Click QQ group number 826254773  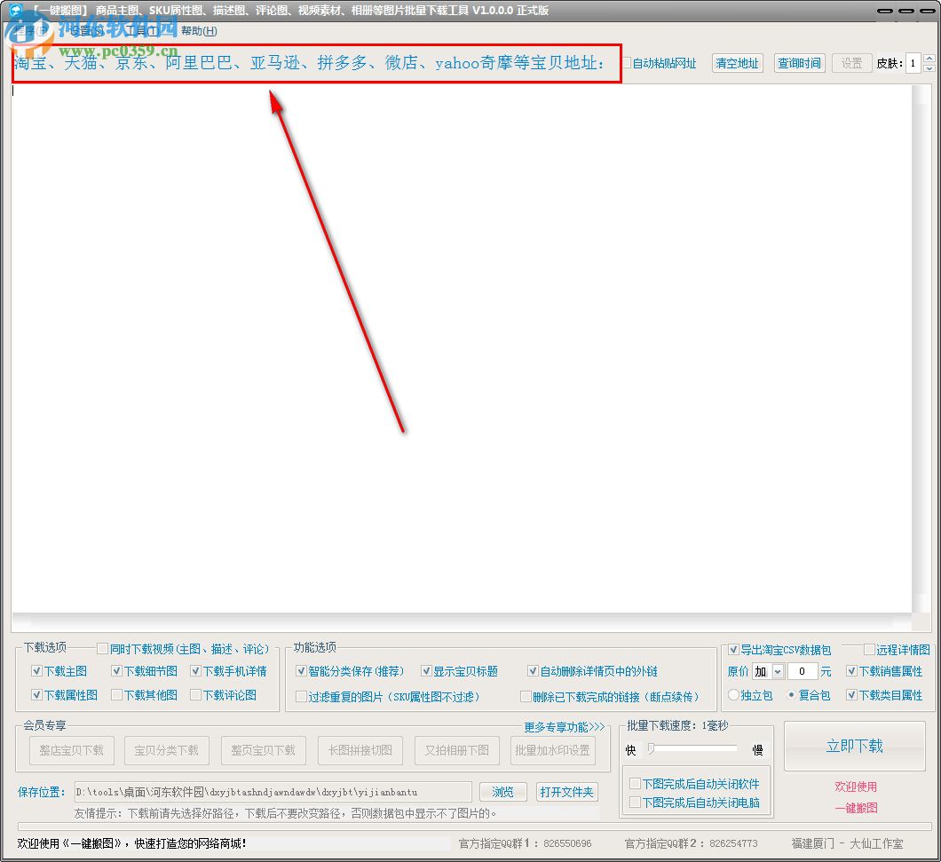click(733, 843)
